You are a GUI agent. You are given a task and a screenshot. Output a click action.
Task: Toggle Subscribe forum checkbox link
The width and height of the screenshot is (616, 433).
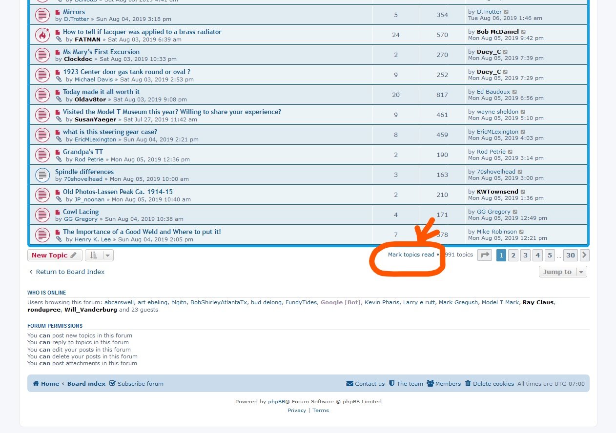point(136,384)
